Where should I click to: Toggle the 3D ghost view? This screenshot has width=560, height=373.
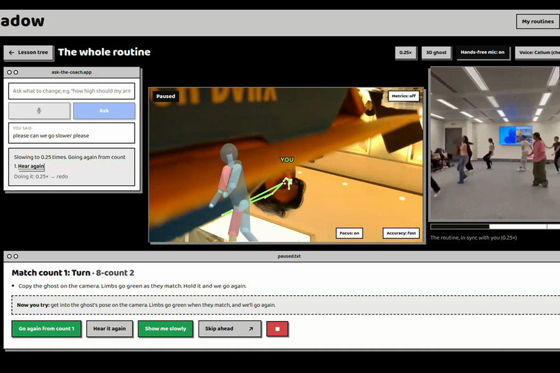coord(436,53)
